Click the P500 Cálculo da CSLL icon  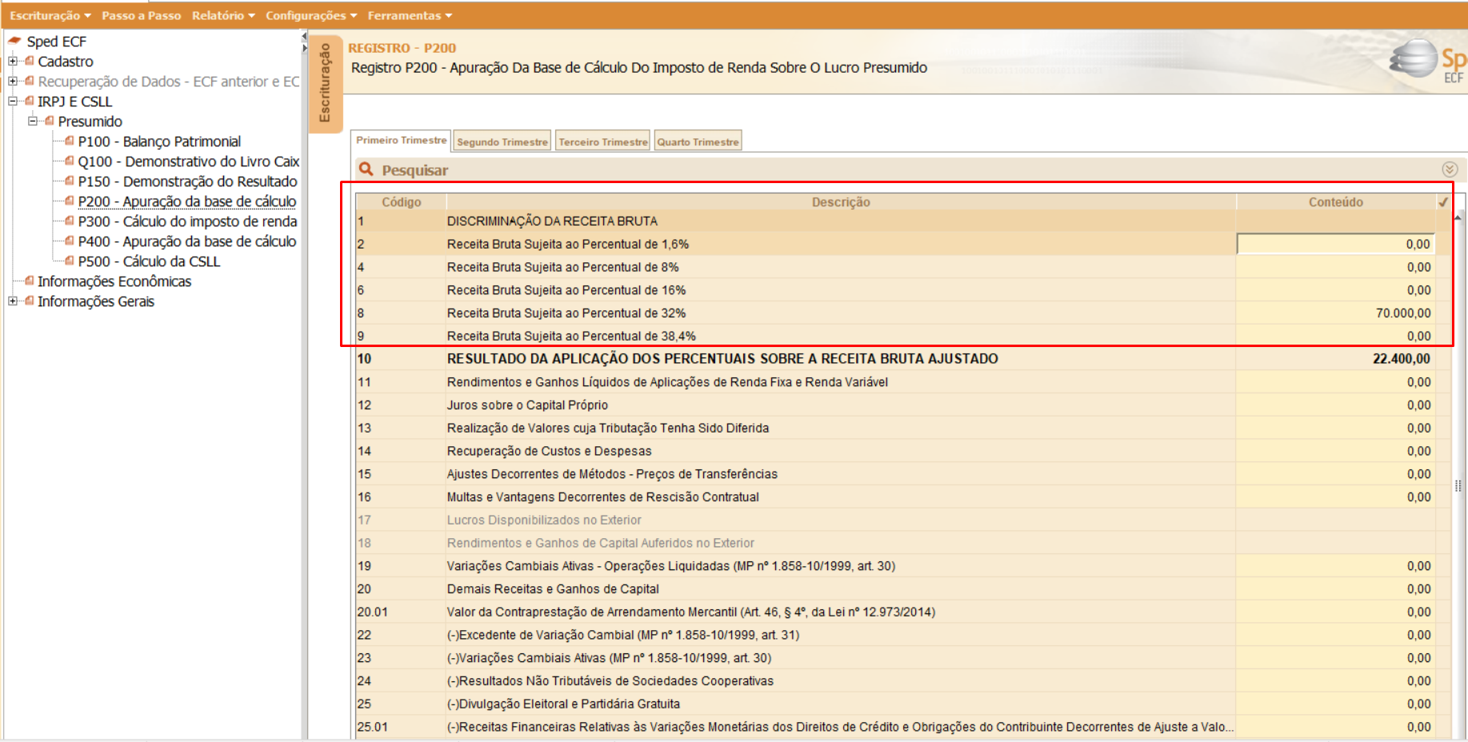70,261
